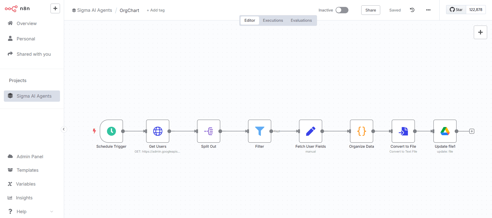492x218 pixels.
Task: Select the Filter node
Action: coord(260,131)
